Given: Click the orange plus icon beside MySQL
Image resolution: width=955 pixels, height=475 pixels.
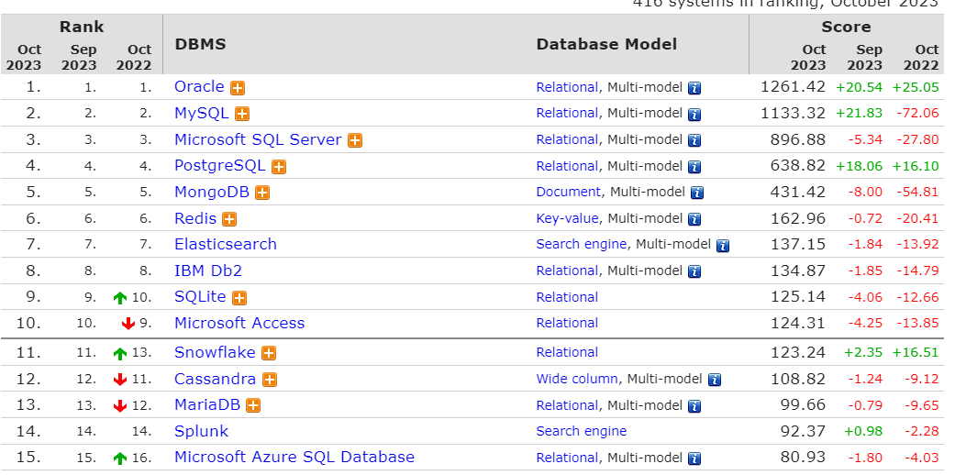Looking at the screenshot, I should click(242, 114).
